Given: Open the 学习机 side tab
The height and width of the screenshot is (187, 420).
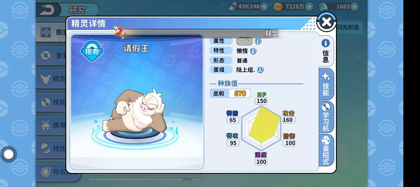Looking at the screenshot, I should (326, 117).
